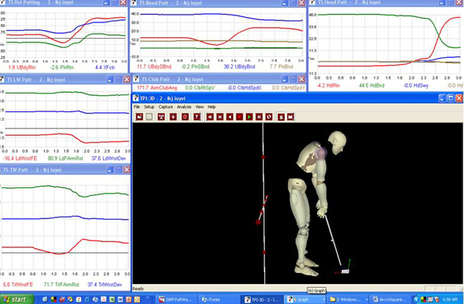Click the PlvSBnd legend label
Image resolution: width=464 pixels, height=304 pixels.
click(196, 67)
